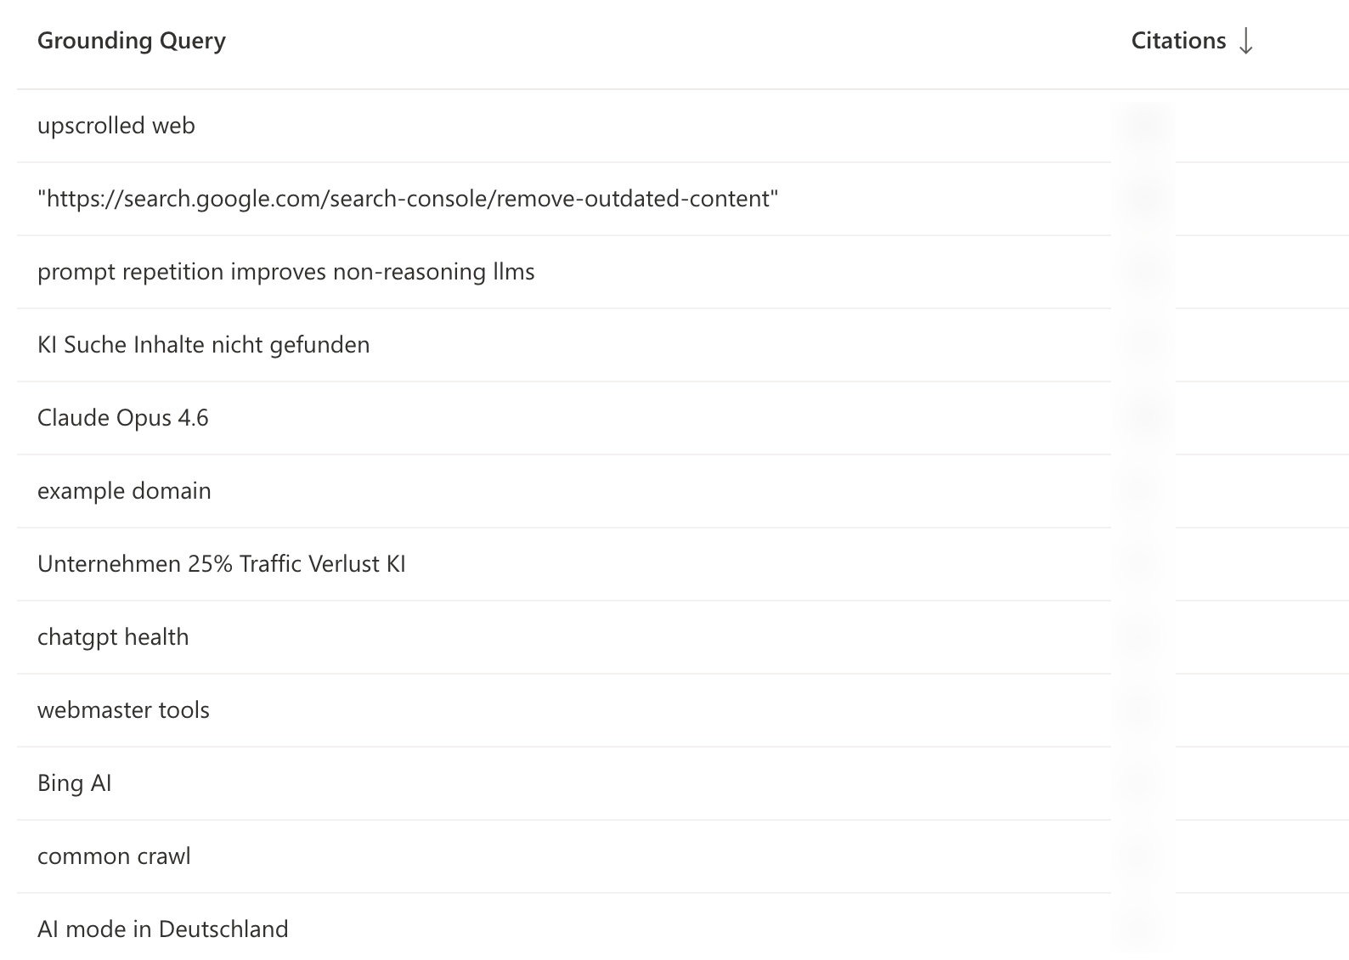The height and width of the screenshot is (960, 1349).
Task: Click the citation value beside 'common crawl'
Action: point(1143,856)
